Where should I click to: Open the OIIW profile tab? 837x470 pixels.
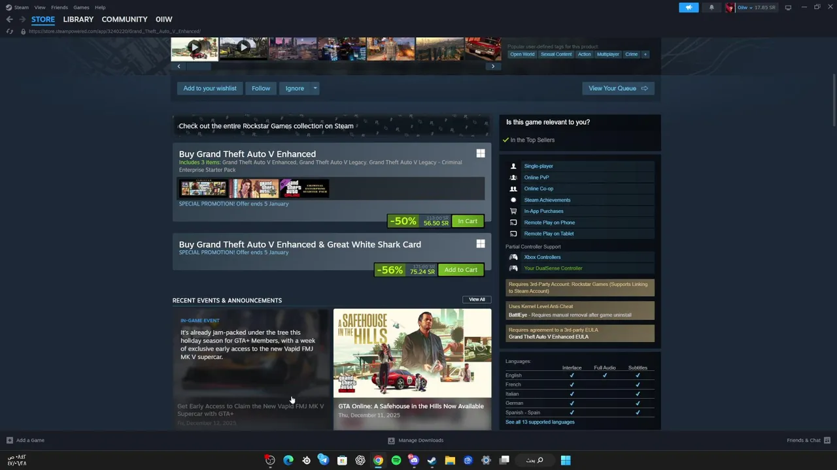[x=164, y=20]
